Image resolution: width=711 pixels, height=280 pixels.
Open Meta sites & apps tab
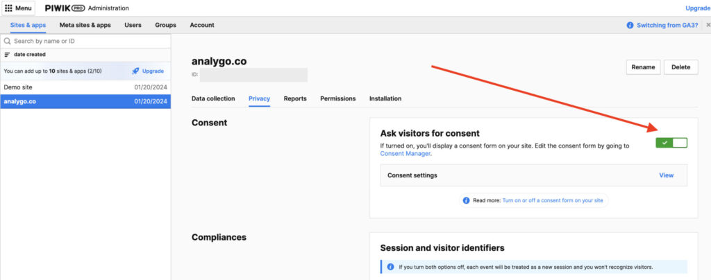[x=85, y=26]
